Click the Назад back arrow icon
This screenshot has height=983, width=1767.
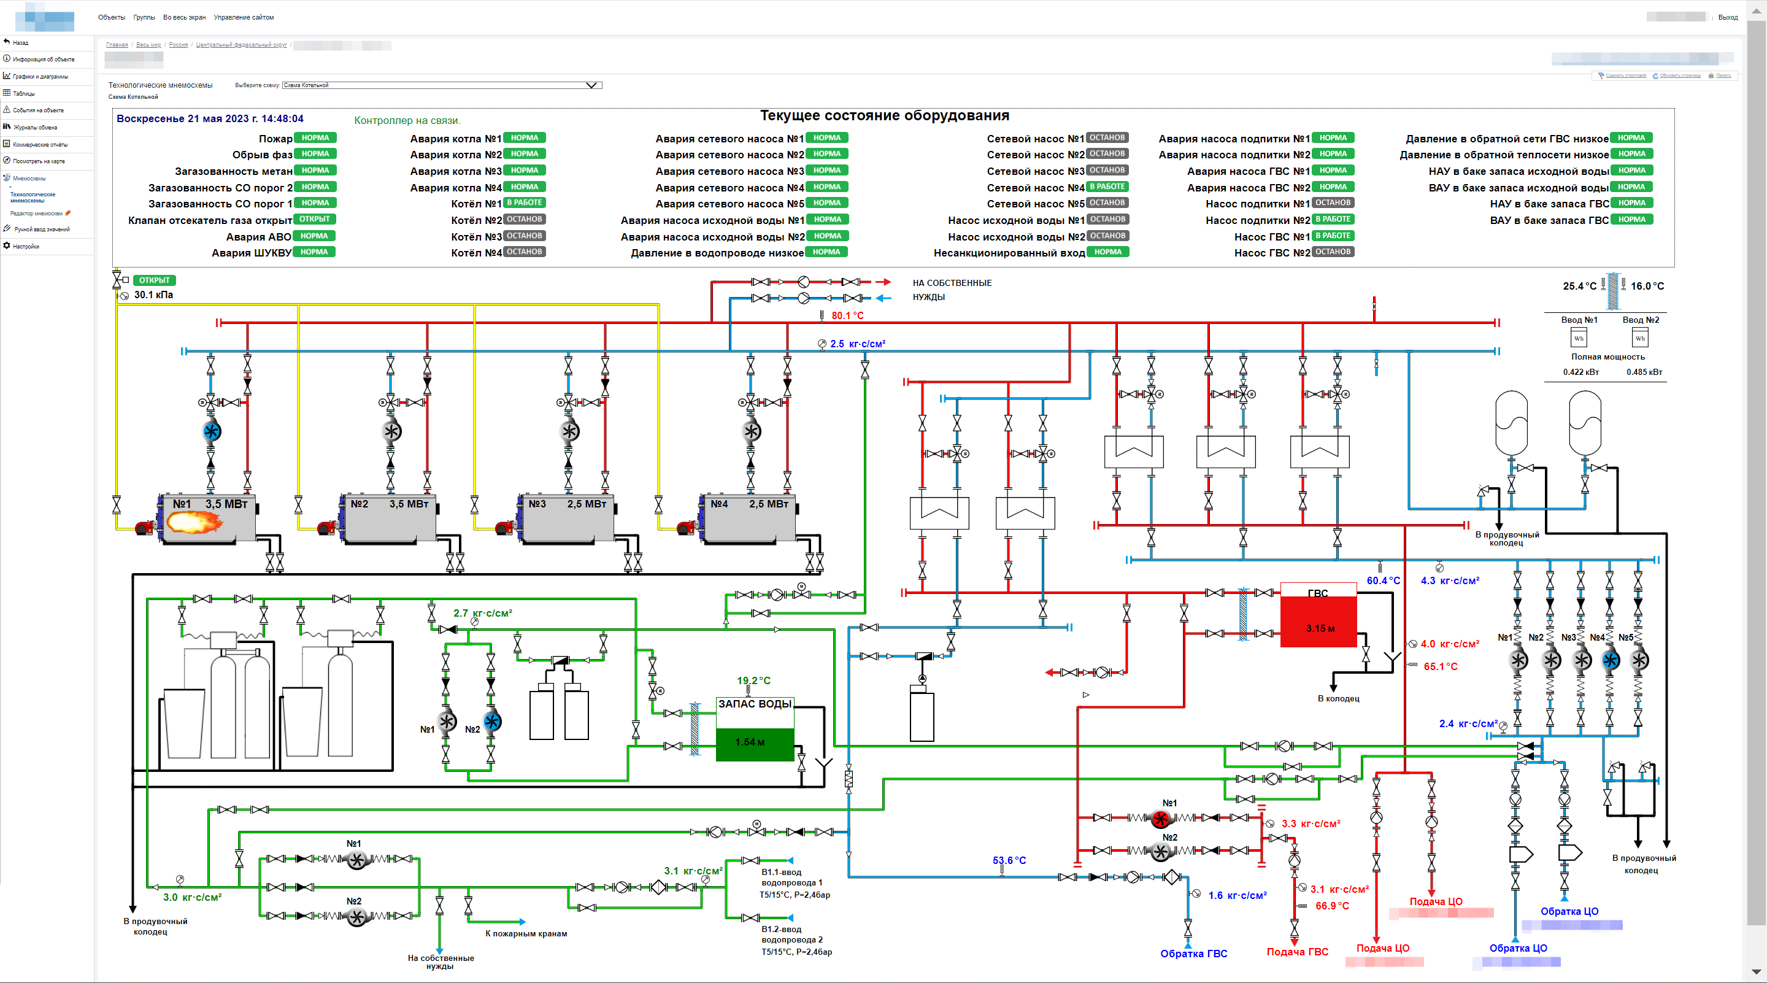coord(7,42)
